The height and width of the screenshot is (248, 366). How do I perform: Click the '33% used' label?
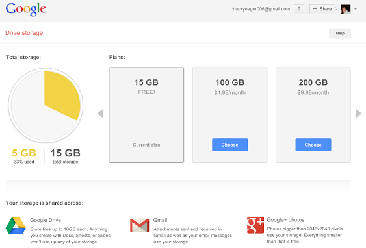pyautogui.click(x=24, y=162)
